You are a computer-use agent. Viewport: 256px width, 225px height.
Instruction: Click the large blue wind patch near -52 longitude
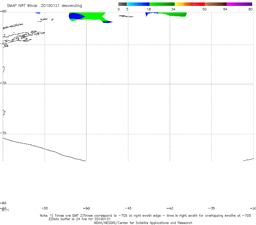coord(76,16)
